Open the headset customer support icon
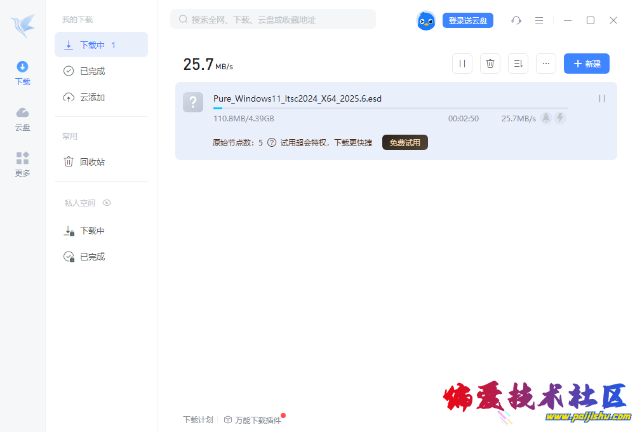This screenshot has width=635, height=432. pyautogui.click(x=516, y=20)
